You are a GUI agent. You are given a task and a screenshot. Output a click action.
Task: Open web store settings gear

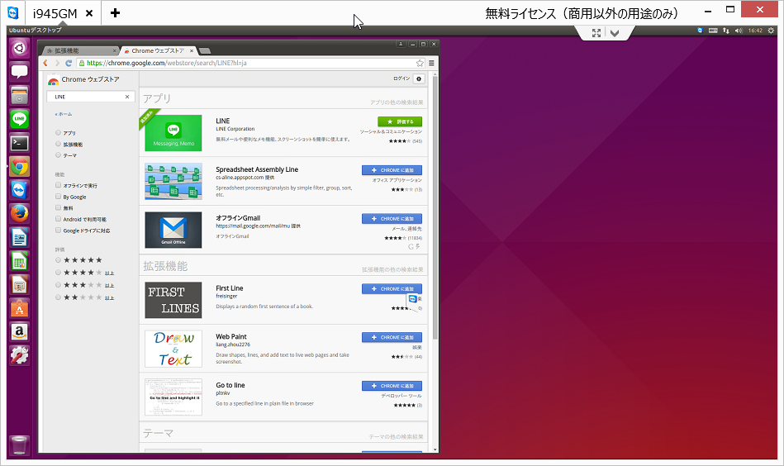[419, 78]
